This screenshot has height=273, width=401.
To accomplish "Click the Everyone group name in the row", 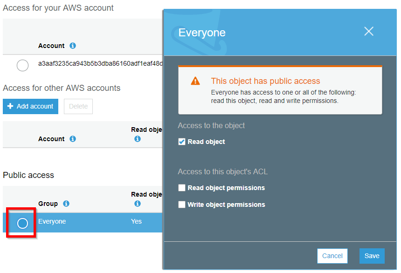I will click(52, 221).
